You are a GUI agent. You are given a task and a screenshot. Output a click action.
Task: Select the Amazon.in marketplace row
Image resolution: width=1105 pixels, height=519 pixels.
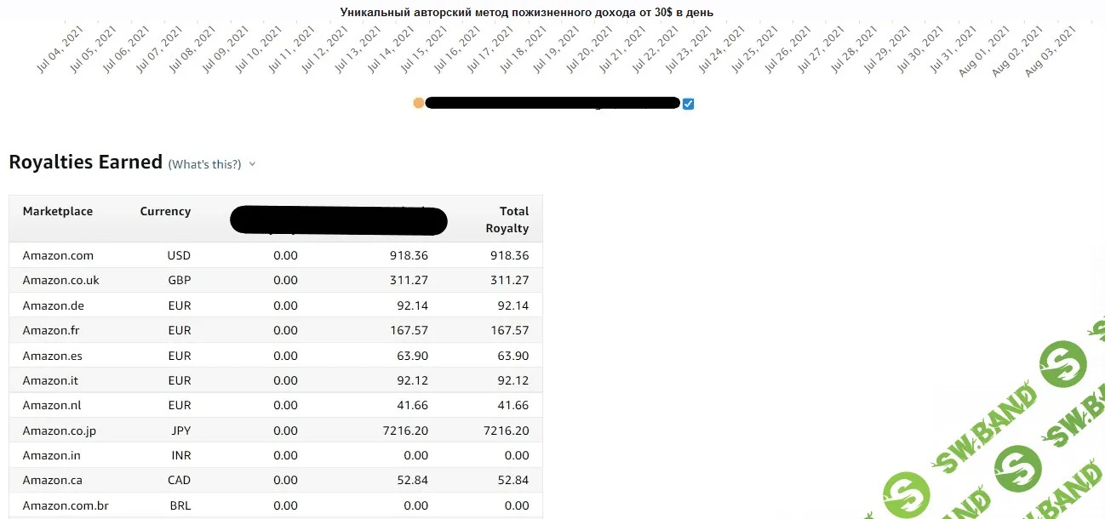pyautogui.click(x=51, y=455)
